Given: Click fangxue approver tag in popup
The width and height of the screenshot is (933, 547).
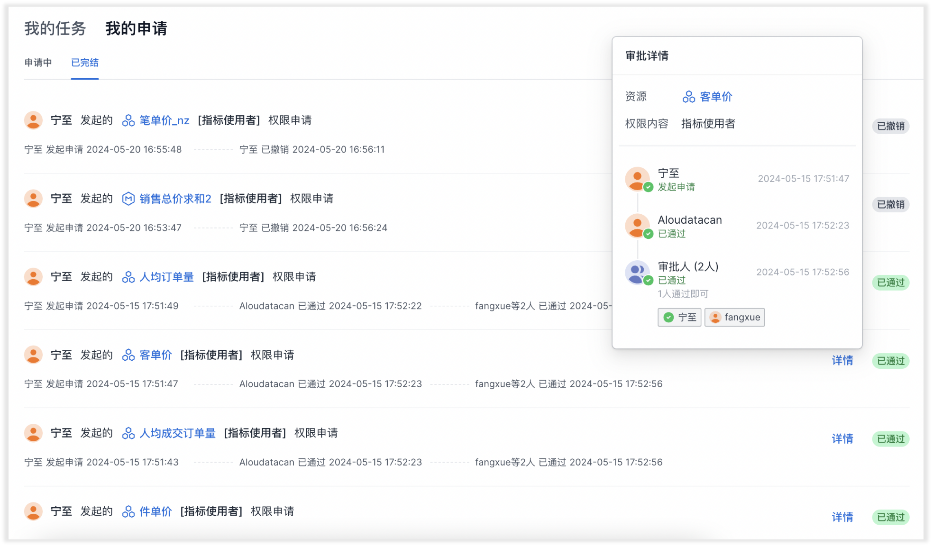Looking at the screenshot, I should (x=734, y=317).
